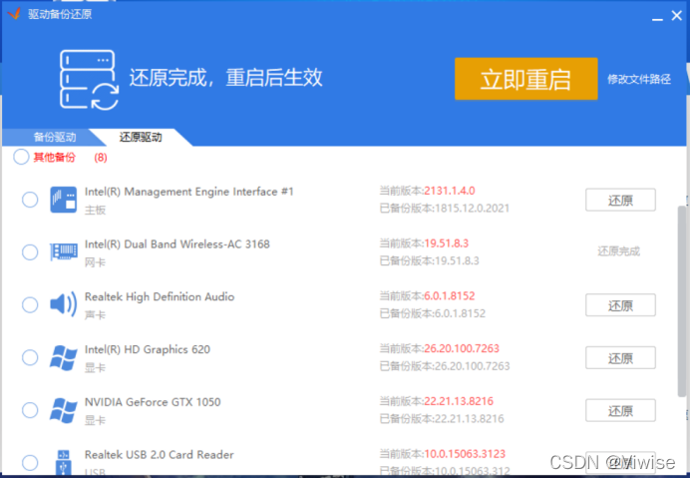Click the 还原完成 status for Wireless-AC 3168

[x=619, y=251]
